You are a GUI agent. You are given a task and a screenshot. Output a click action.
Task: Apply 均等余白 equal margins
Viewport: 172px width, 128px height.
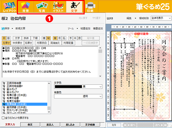coord(42,43)
